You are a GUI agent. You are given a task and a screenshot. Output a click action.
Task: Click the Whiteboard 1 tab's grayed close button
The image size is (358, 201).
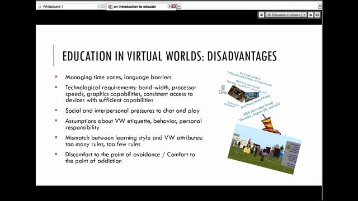coord(103,6)
